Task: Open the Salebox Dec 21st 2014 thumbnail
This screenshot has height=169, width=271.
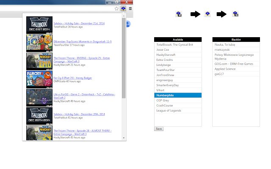Action: (x=39, y=25)
